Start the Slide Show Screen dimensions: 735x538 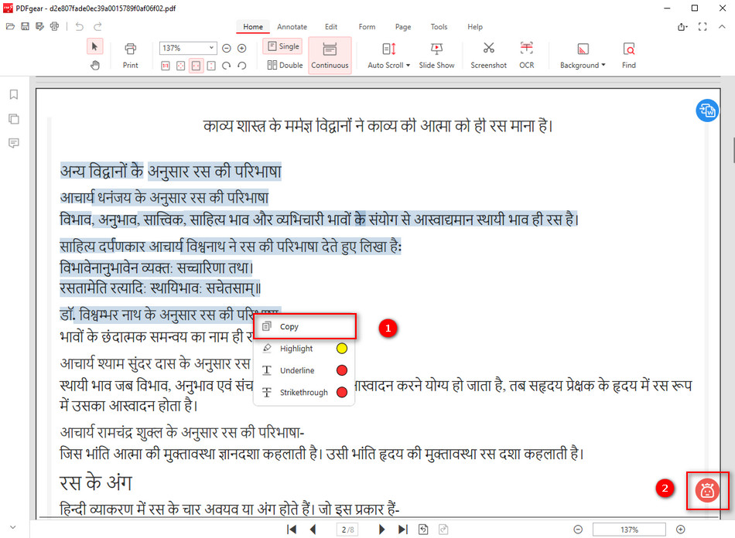pos(436,56)
